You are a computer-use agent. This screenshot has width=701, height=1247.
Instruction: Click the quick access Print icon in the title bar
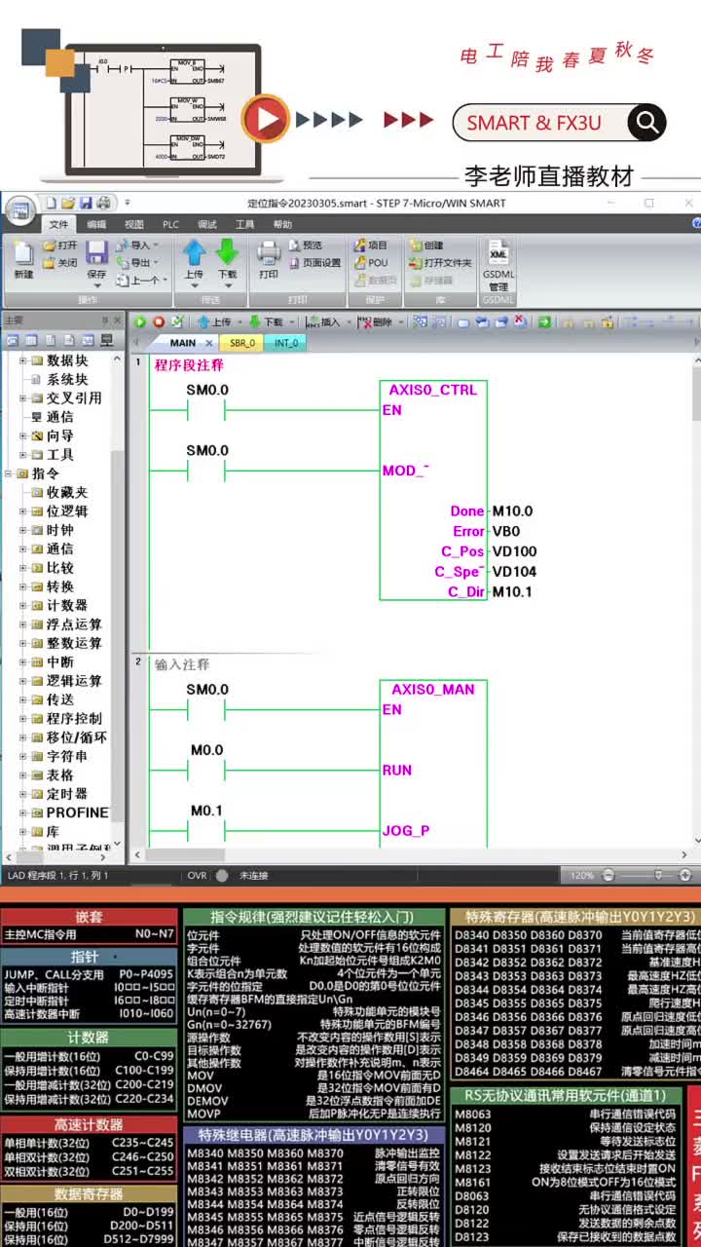102,204
